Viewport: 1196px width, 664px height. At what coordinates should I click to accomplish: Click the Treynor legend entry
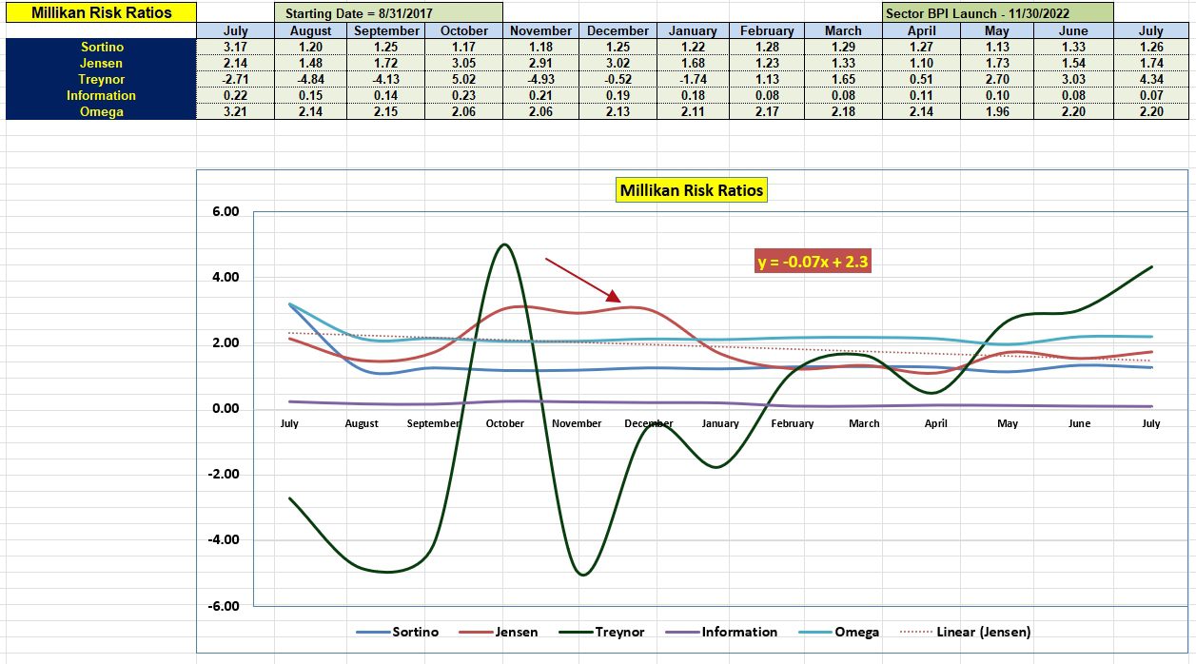600,632
